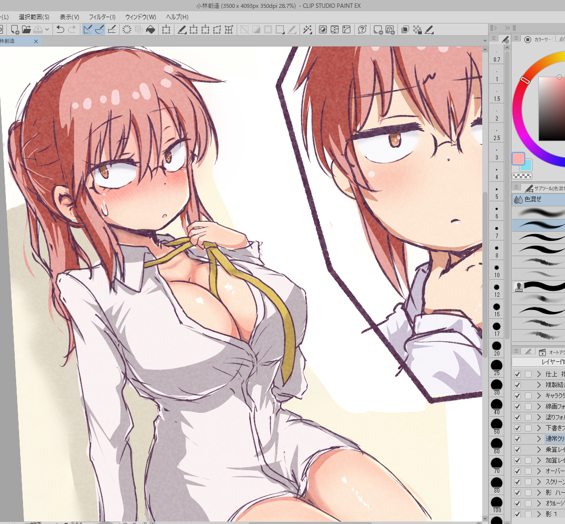The height and width of the screenshot is (524, 565).
Task: Open the フィルター(I) menu
Action: click(102, 17)
